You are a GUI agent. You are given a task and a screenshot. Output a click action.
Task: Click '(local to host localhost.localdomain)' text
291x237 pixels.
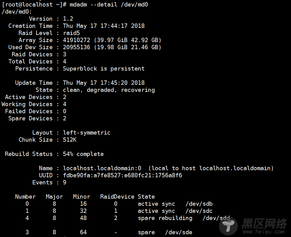pyautogui.click(x=211, y=168)
